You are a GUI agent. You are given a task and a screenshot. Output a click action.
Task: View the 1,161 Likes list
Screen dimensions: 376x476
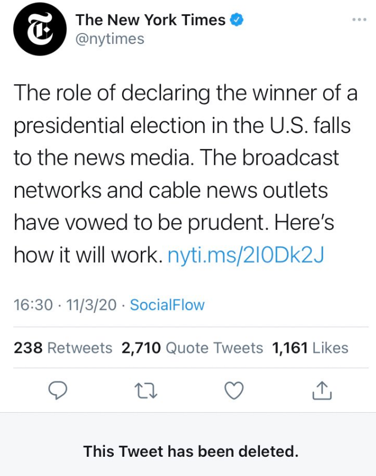point(310,348)
